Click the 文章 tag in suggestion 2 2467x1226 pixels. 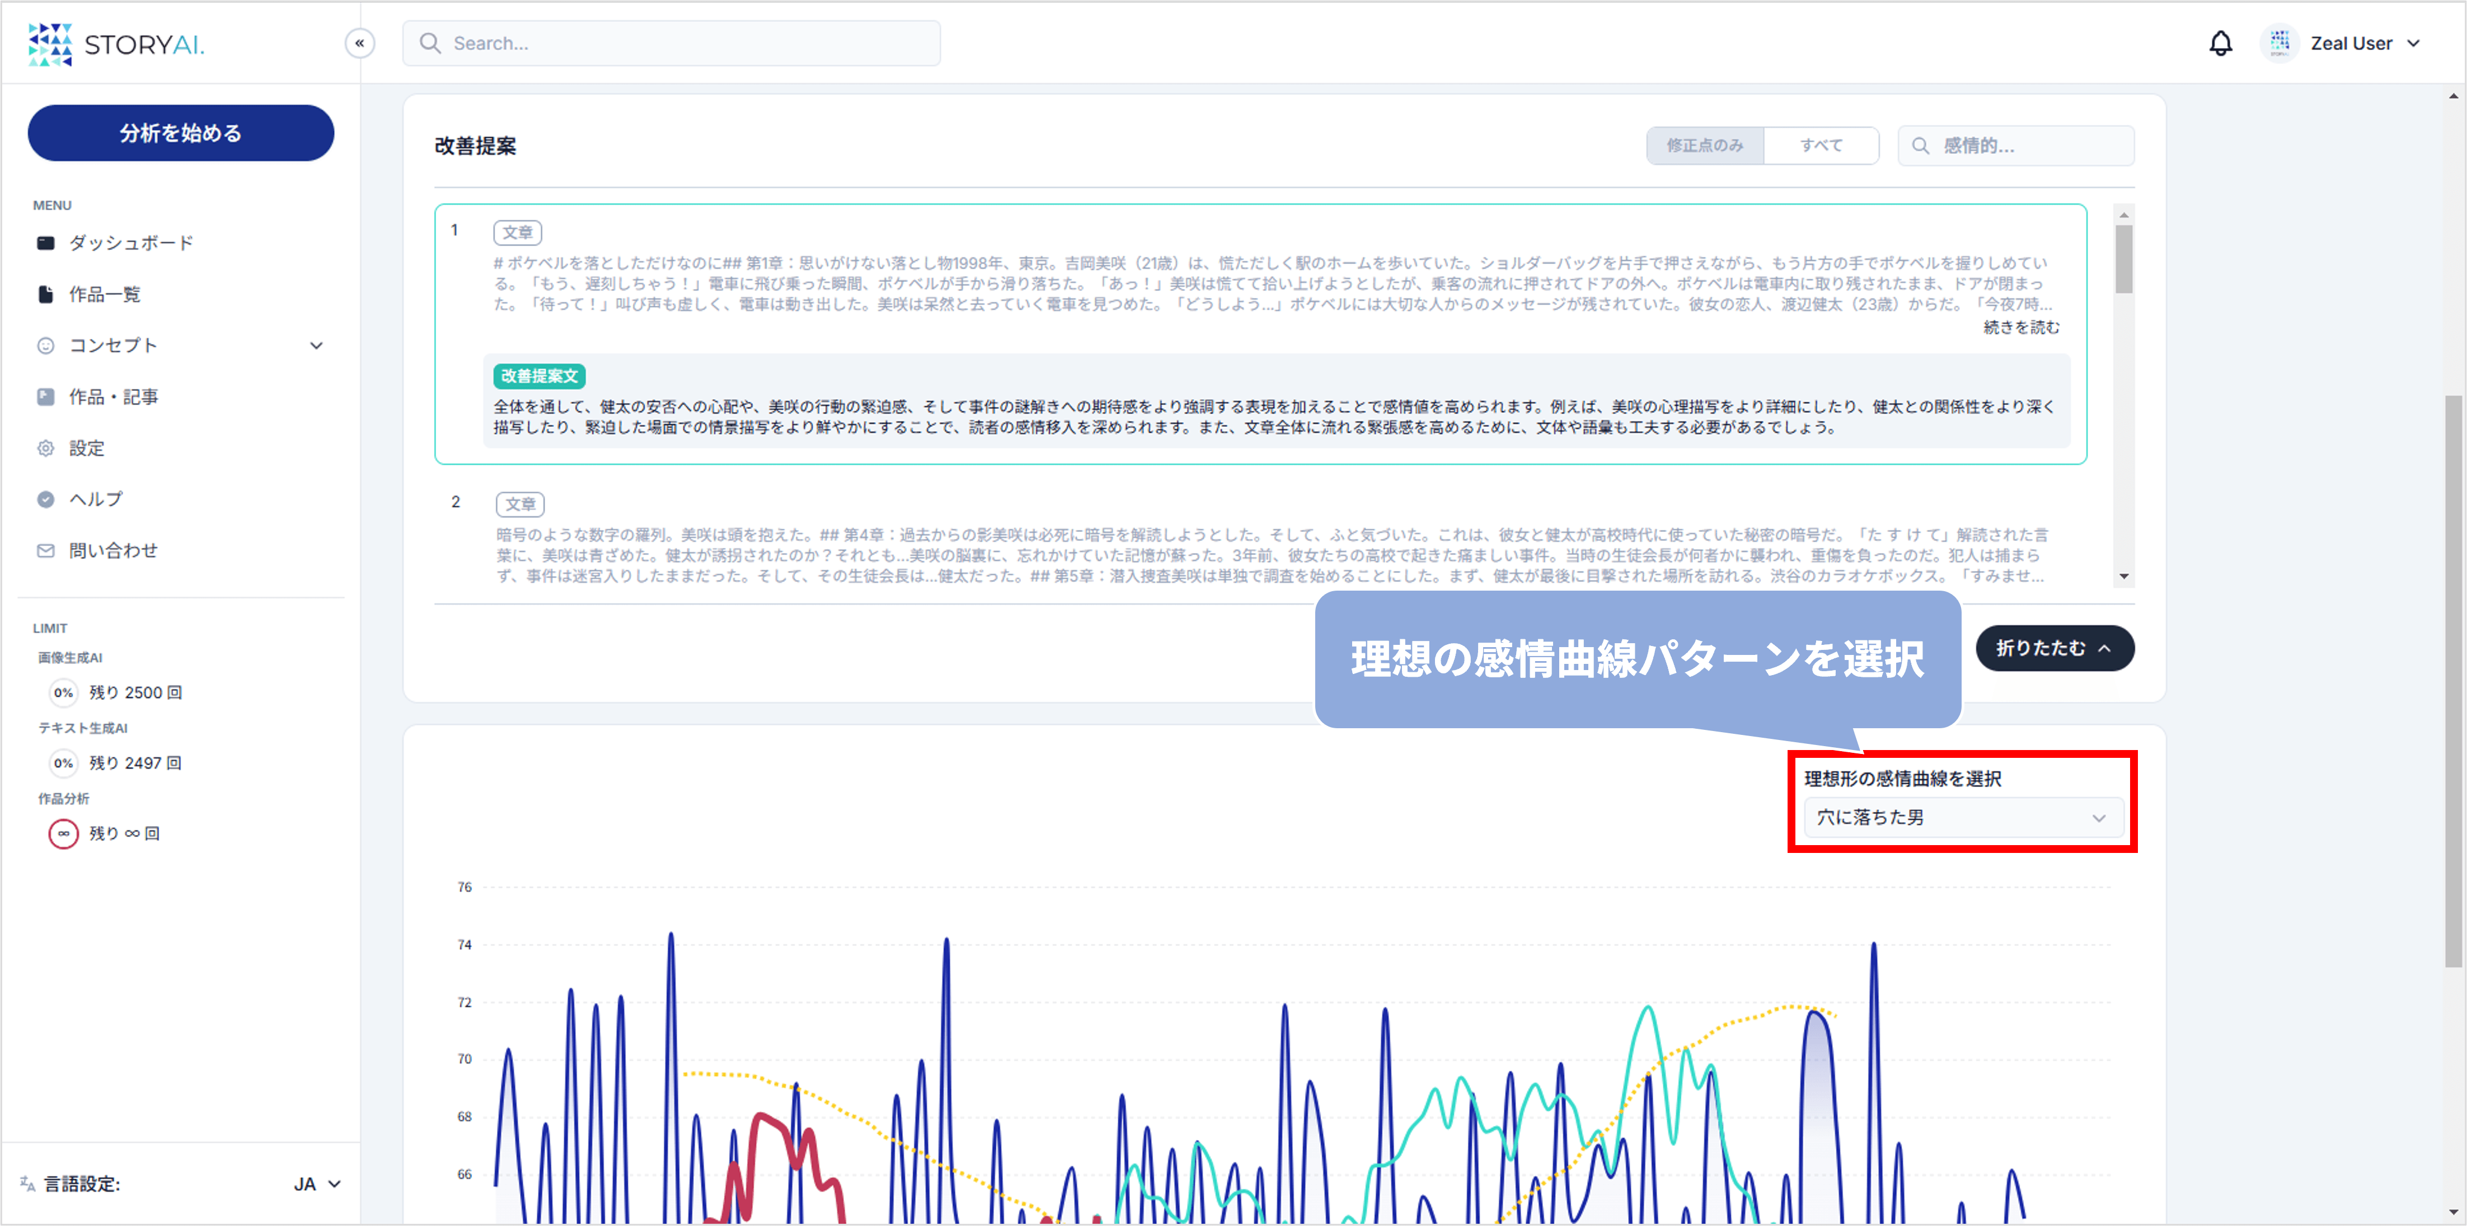pyautogui.click(x=520, y=504)
